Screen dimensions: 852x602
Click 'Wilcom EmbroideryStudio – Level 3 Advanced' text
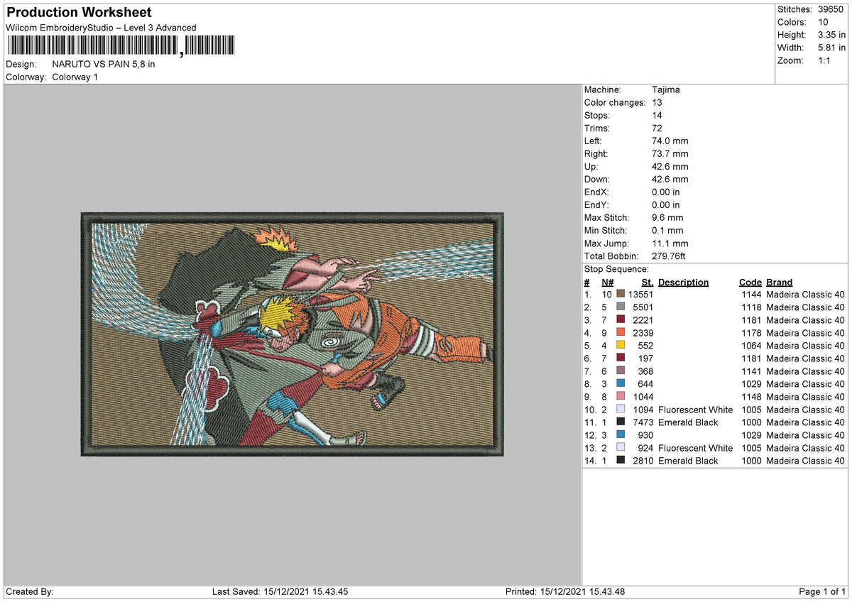(x=101, y=28)
